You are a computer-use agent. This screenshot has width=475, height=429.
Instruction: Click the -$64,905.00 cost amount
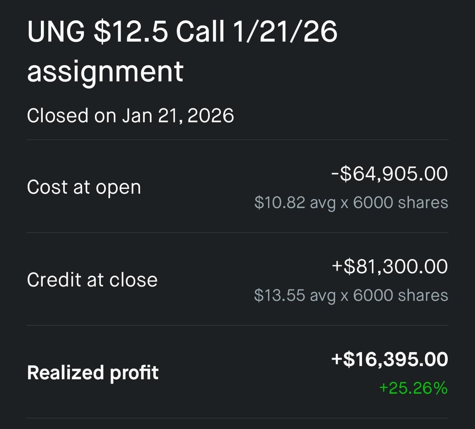(390, 174)
